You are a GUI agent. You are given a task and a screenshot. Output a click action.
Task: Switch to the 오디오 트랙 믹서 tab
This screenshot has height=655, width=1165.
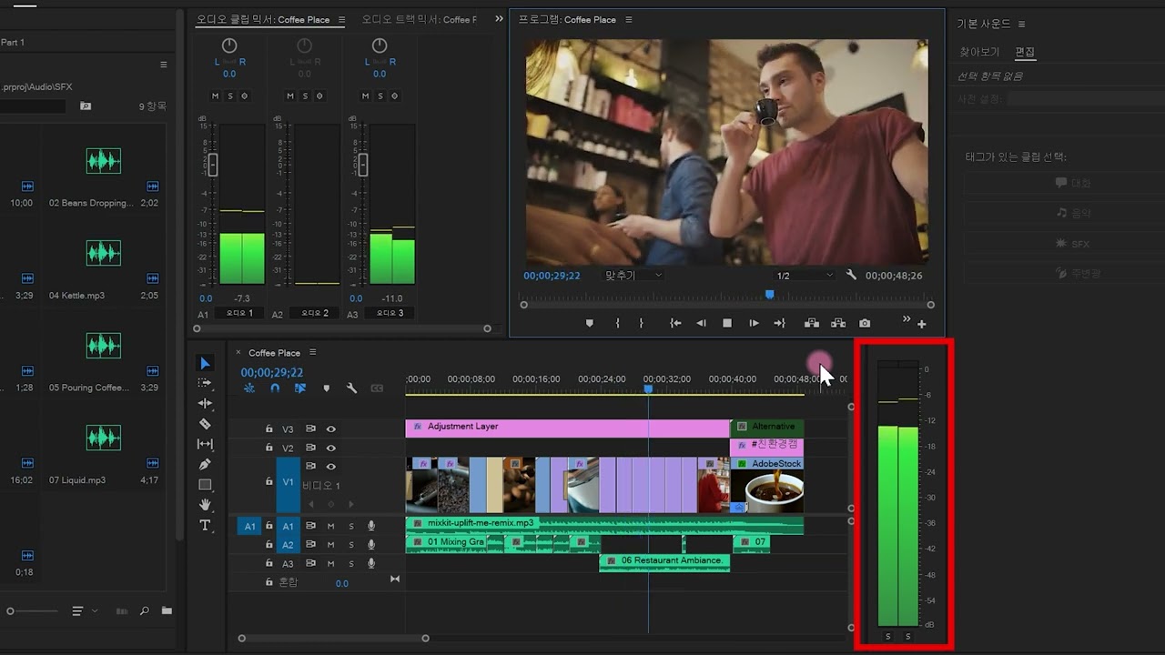tap(418, 20)
